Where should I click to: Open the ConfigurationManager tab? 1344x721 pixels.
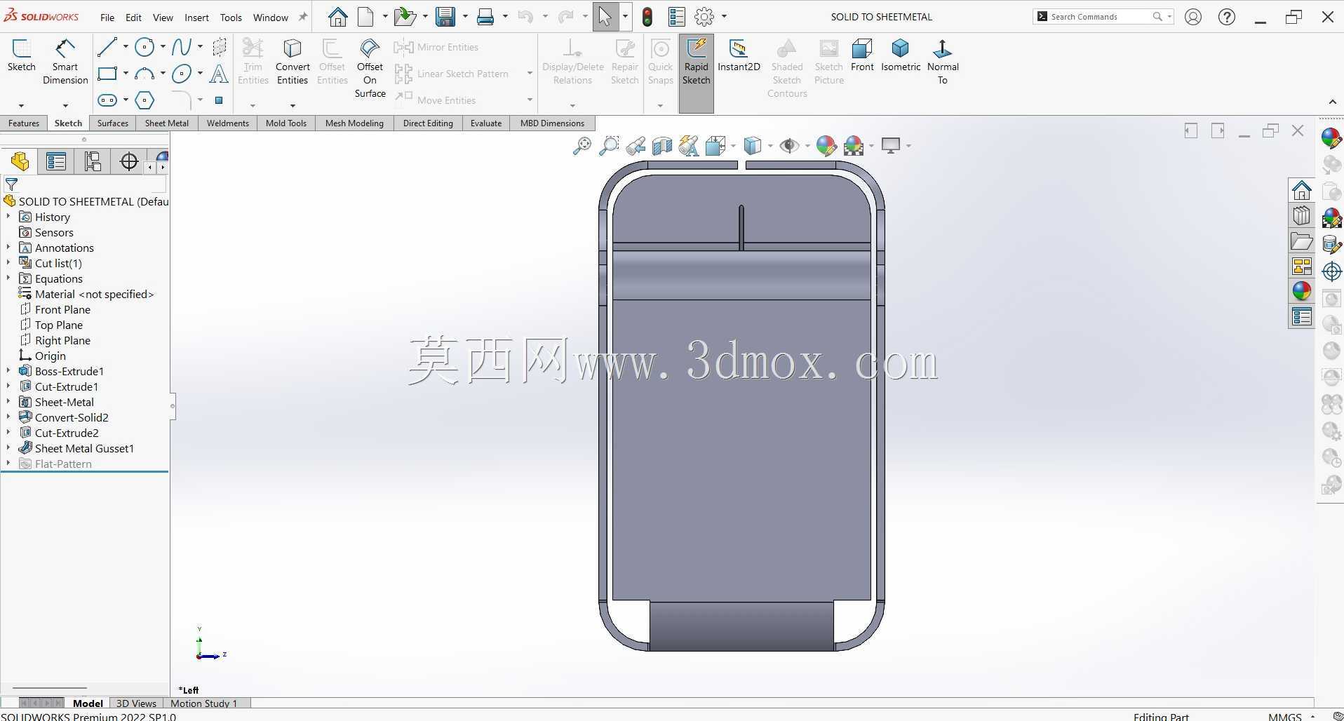click(93, 162)
